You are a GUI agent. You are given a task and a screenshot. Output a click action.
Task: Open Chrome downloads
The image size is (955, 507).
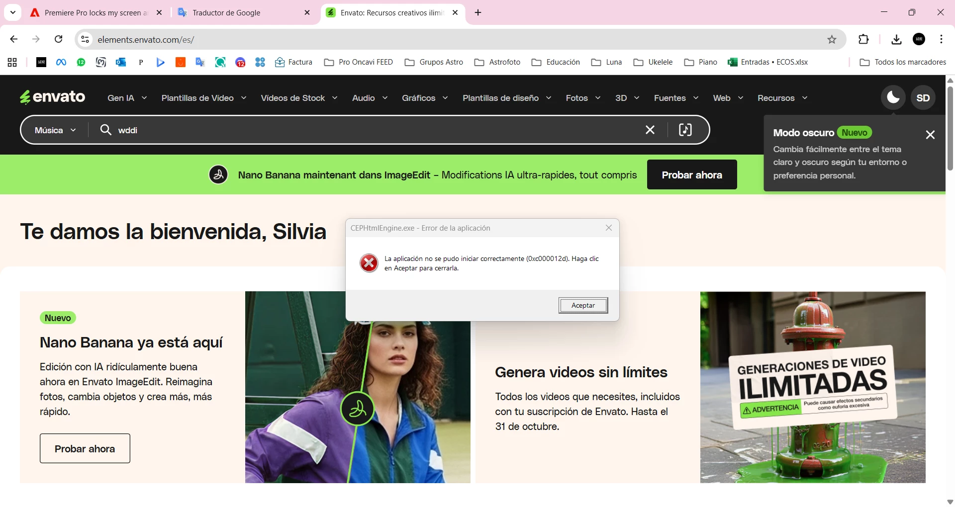coord(896,40)
